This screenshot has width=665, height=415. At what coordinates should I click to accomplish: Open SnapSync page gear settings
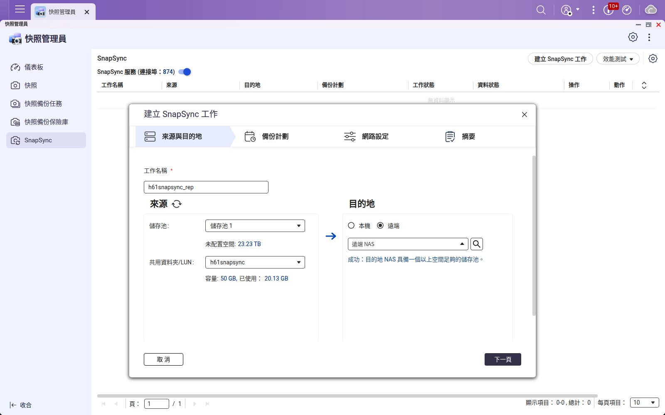[653, 59]
